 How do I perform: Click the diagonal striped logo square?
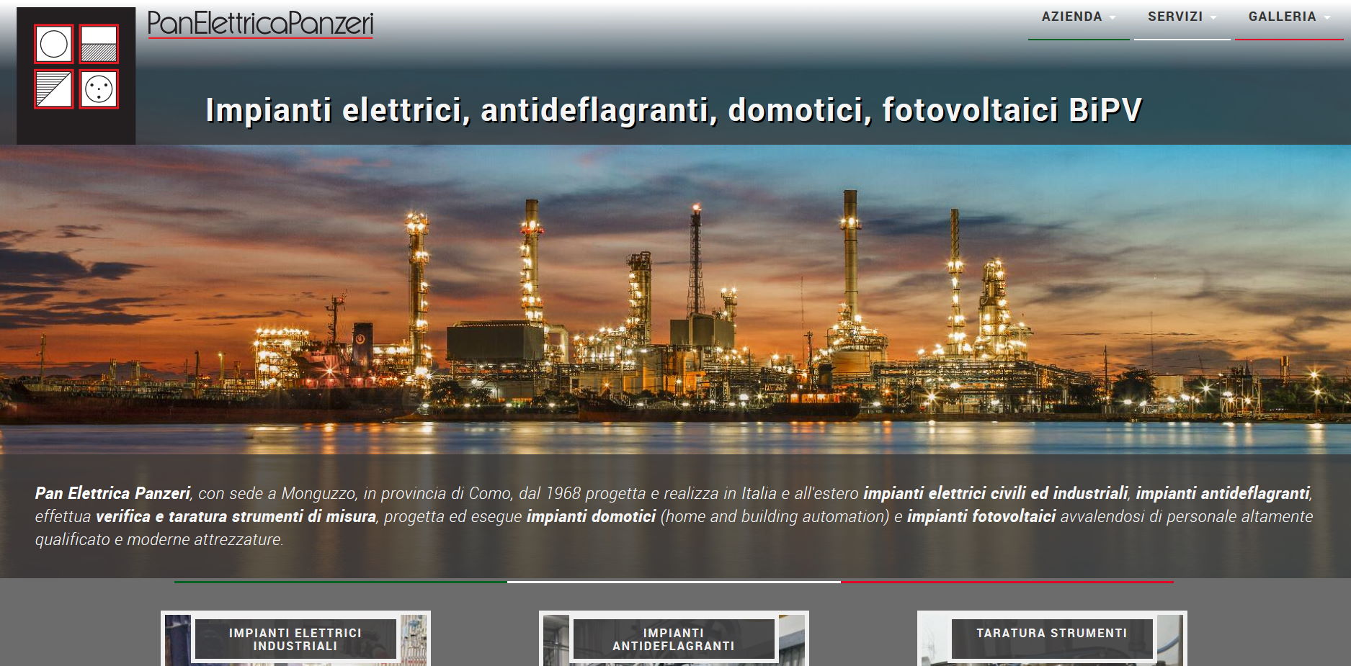[x=54, y=89]
